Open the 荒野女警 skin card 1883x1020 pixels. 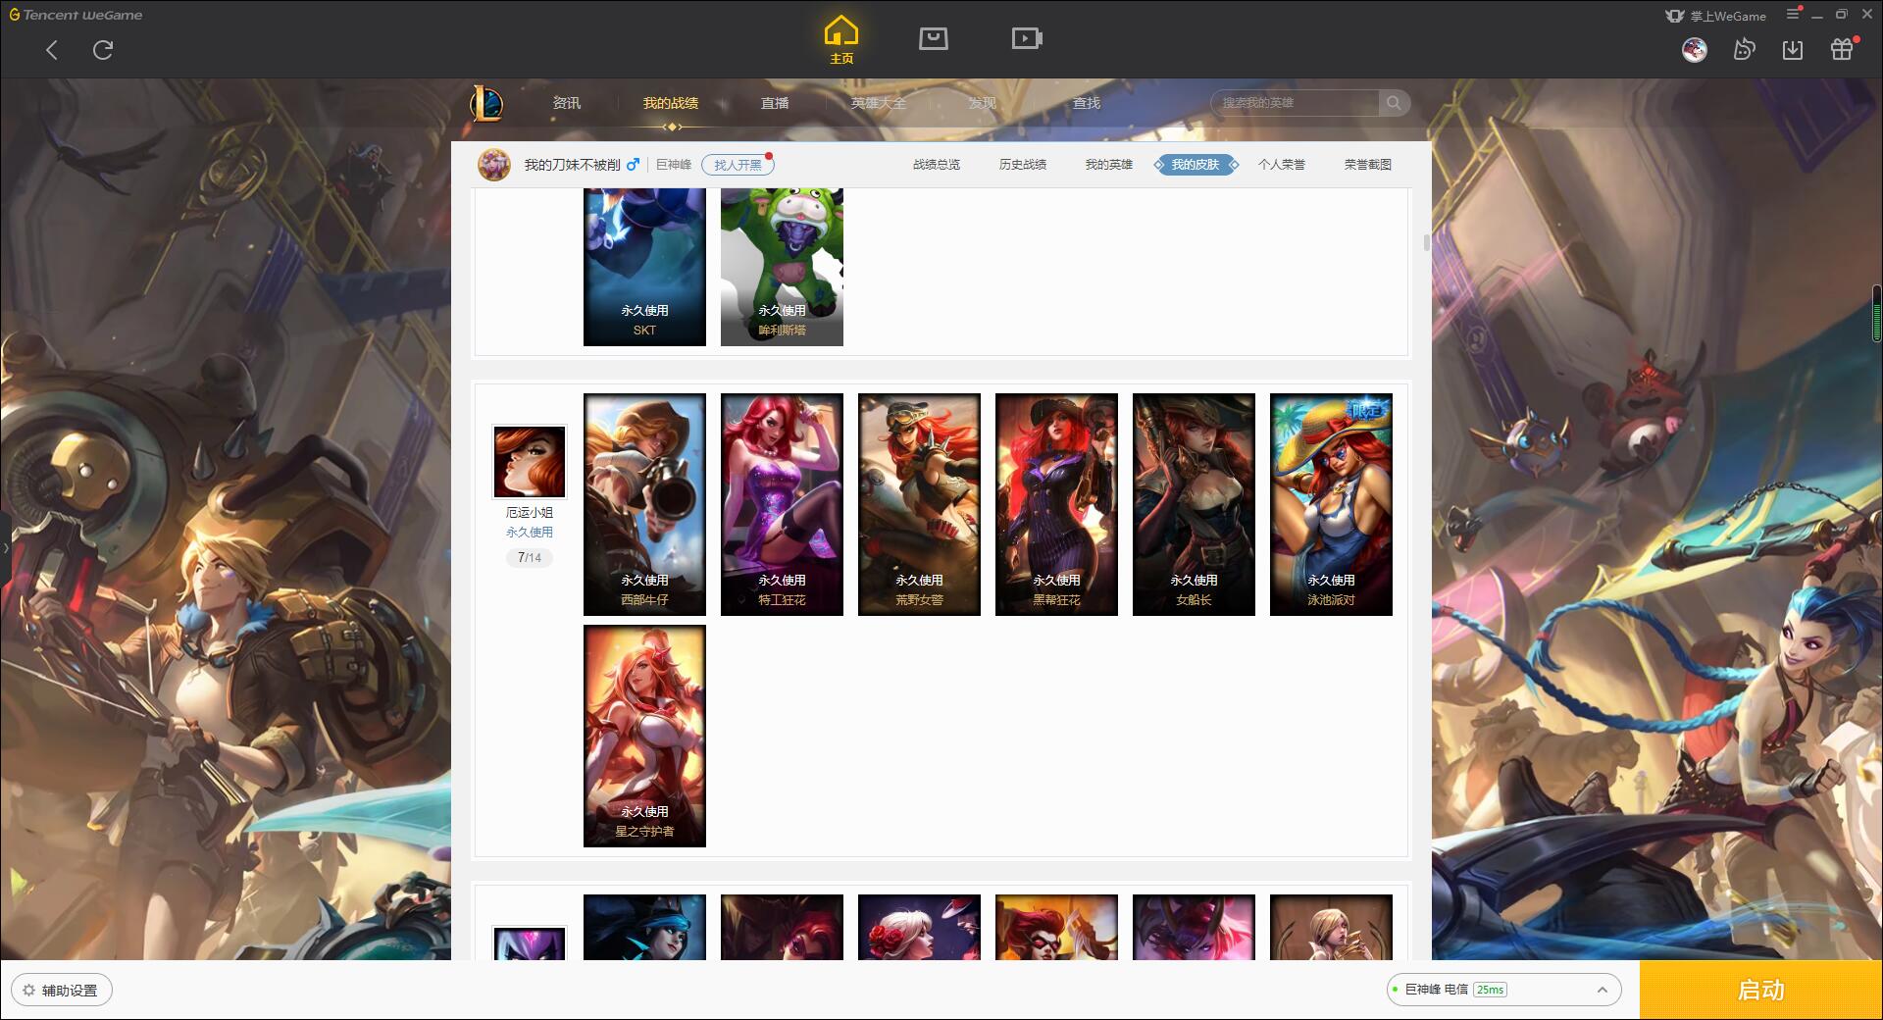coord(919,504)
